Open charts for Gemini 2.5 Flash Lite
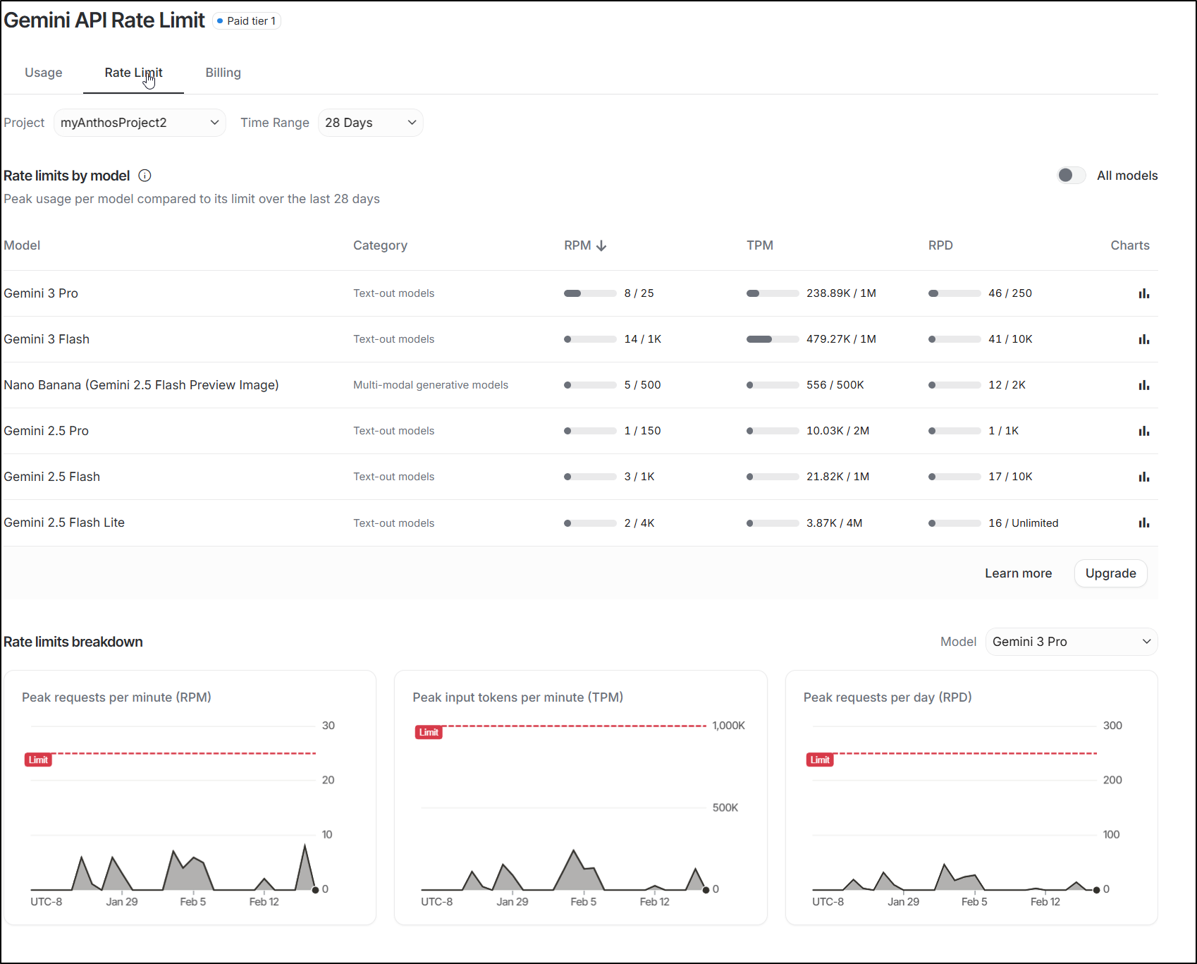This screenshot has width=1197, height=964. [x=1143, y=523]
